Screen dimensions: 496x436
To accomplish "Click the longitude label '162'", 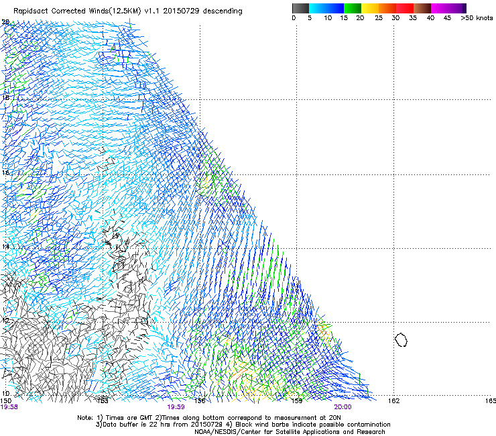I will click(393, 401).
